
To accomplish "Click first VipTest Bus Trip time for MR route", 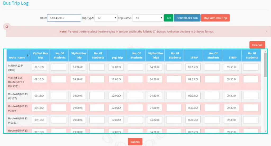I will click(x=39, y=67).
